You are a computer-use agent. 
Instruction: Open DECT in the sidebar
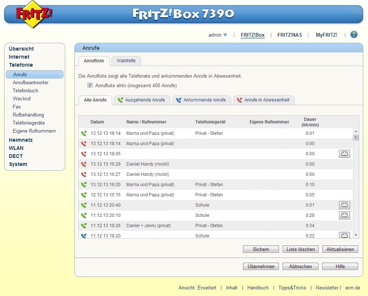16,156
